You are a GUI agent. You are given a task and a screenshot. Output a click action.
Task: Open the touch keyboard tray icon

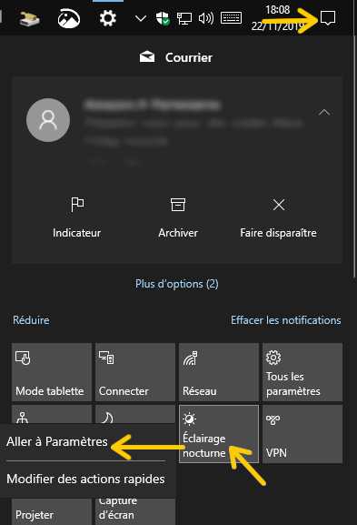point(231,18)
